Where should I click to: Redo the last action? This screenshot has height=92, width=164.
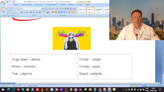14,2
